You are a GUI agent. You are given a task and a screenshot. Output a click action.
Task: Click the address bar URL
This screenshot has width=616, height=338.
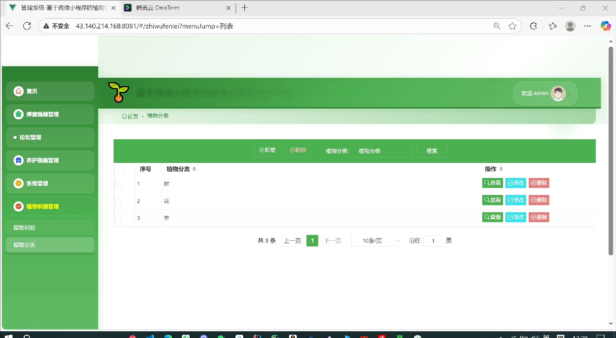155,26
